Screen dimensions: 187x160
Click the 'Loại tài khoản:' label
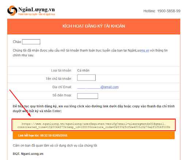[x=61, y=71]
